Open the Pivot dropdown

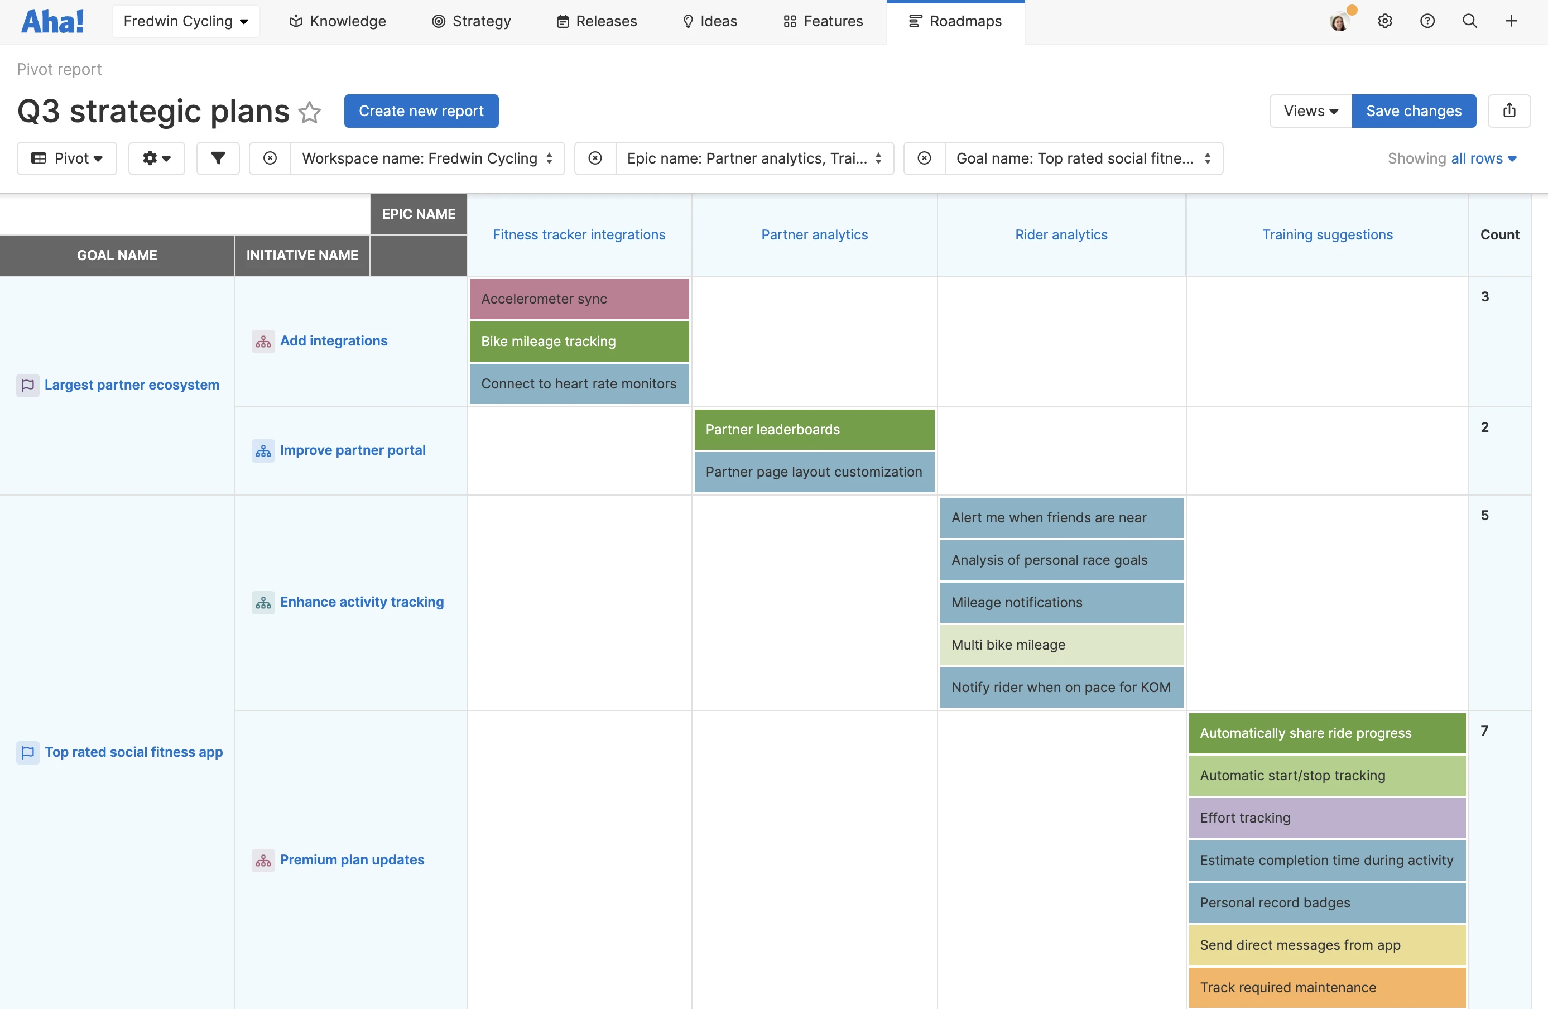pos(67,158)
